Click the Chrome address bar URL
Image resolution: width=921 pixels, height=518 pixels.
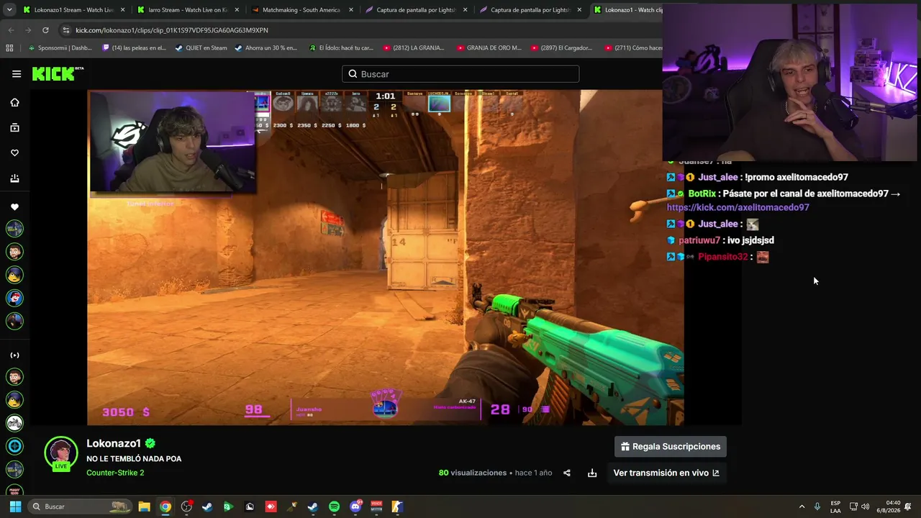[x=172, y=30]
